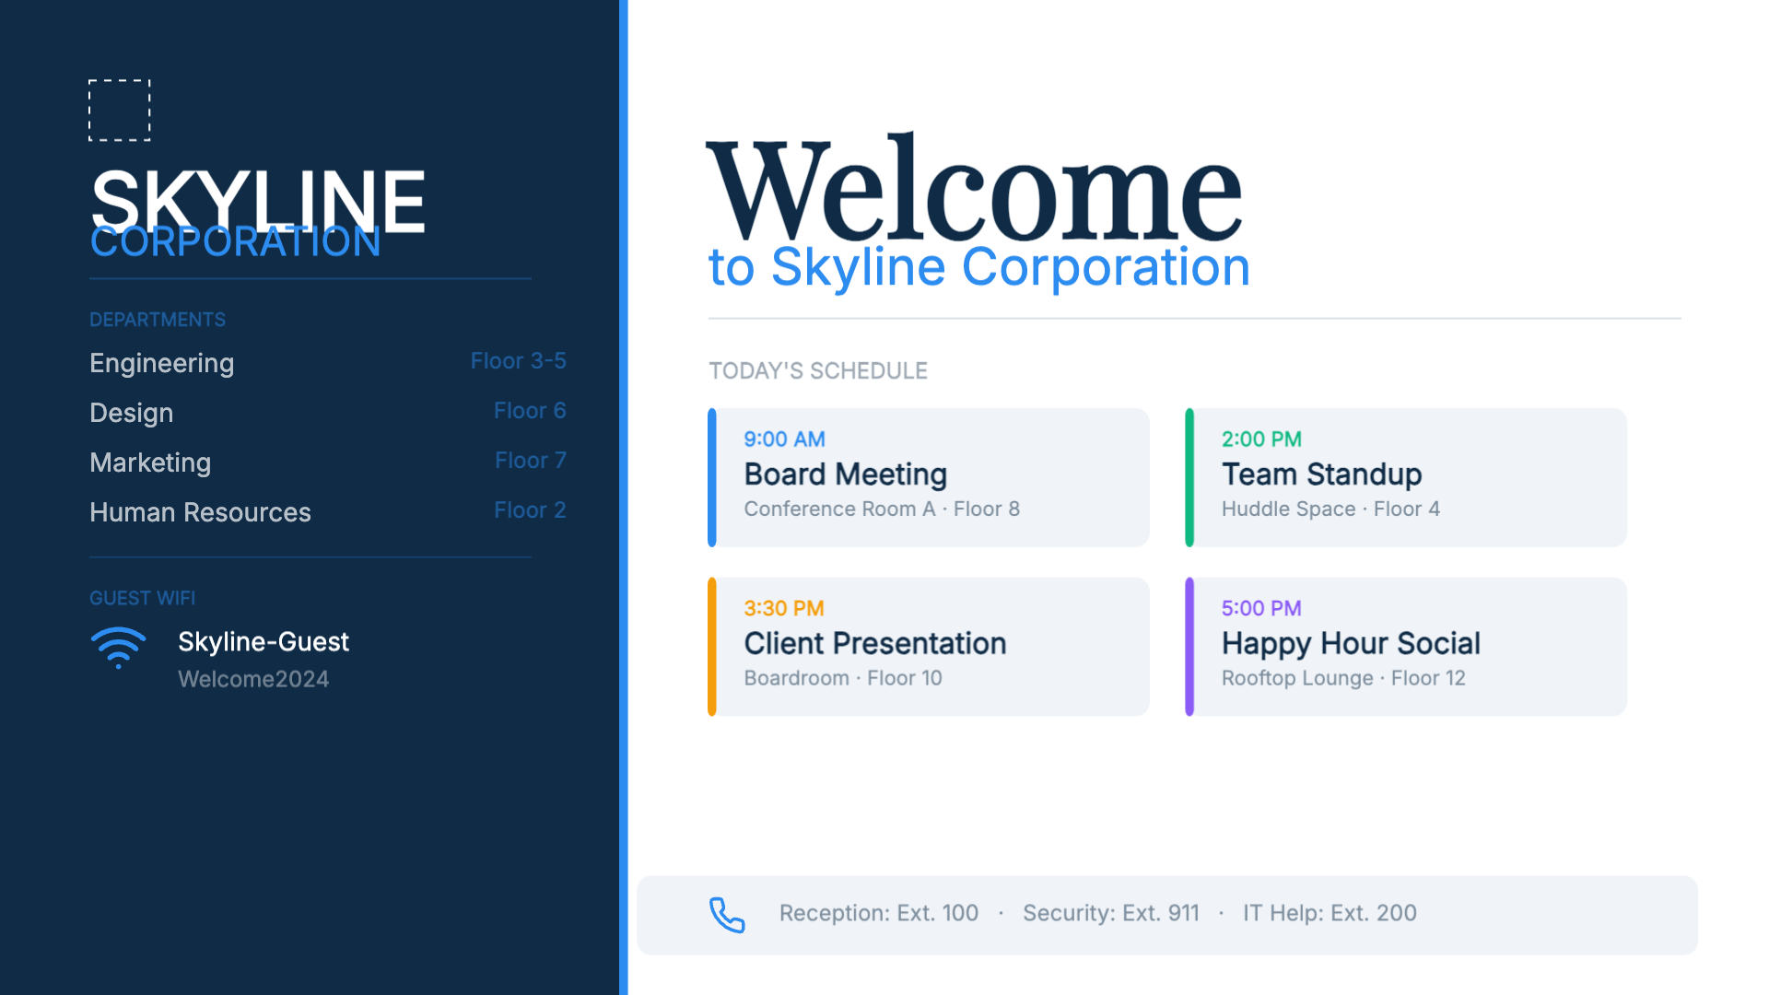1769x995 pixels.
Task: Click the SKYLINE logo text
Action: click(258, 195)
